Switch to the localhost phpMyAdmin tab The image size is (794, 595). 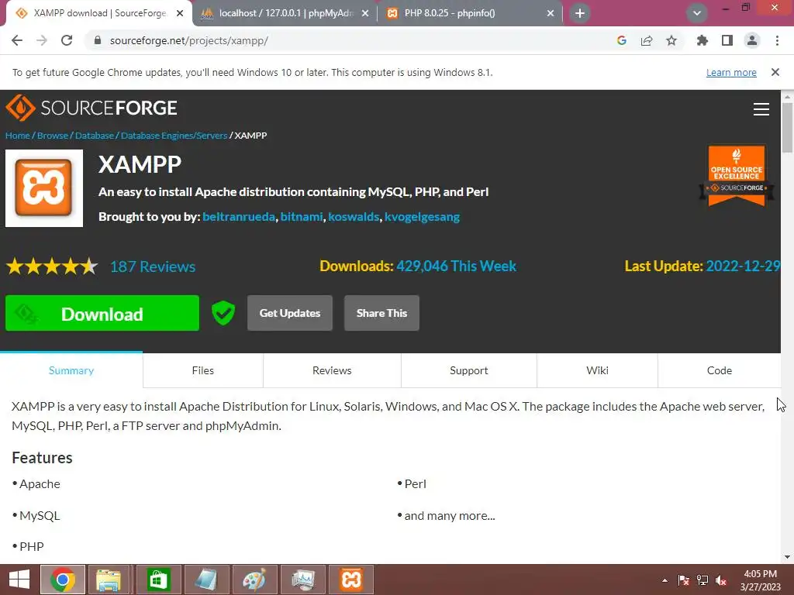click(285, 13)
